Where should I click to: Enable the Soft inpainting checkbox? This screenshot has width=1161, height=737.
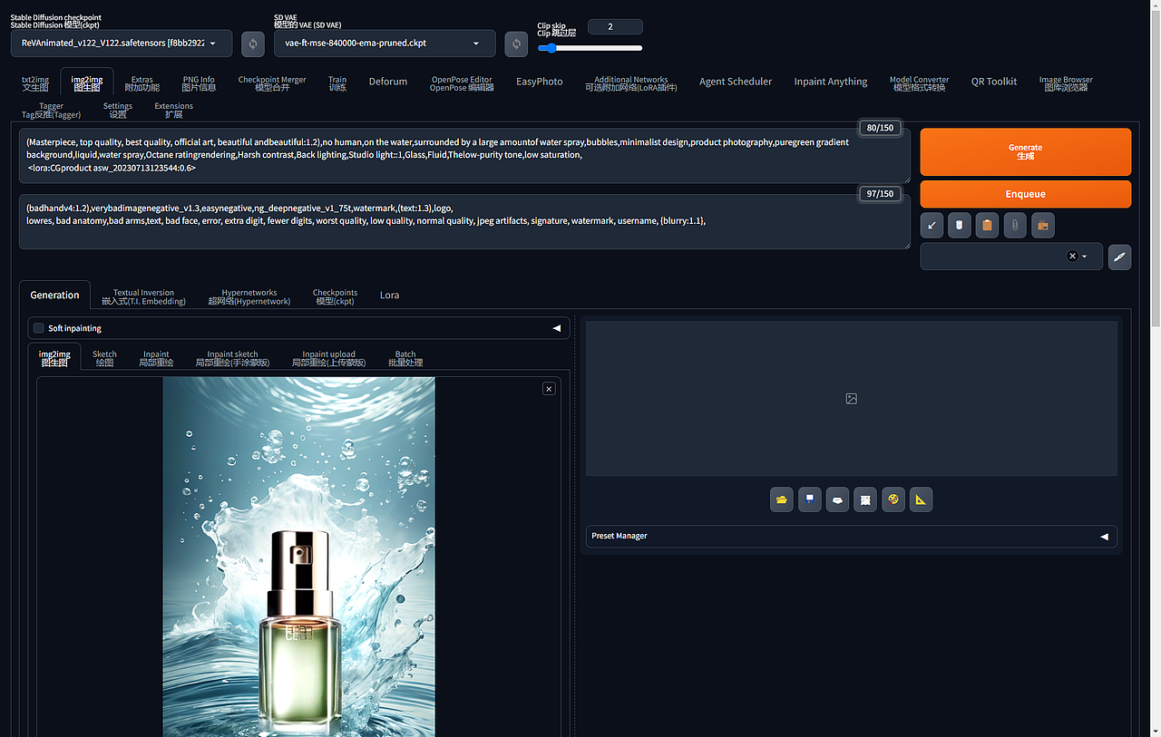tap(39, 328)
